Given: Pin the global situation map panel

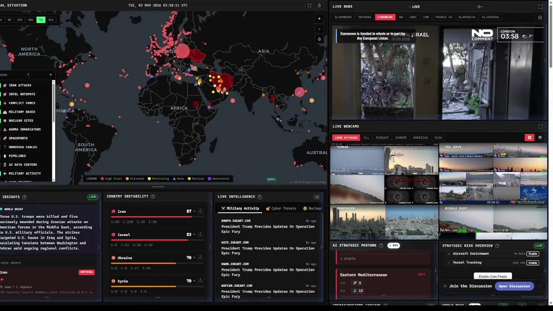Looking at the screenshot, I should [319, 6].
